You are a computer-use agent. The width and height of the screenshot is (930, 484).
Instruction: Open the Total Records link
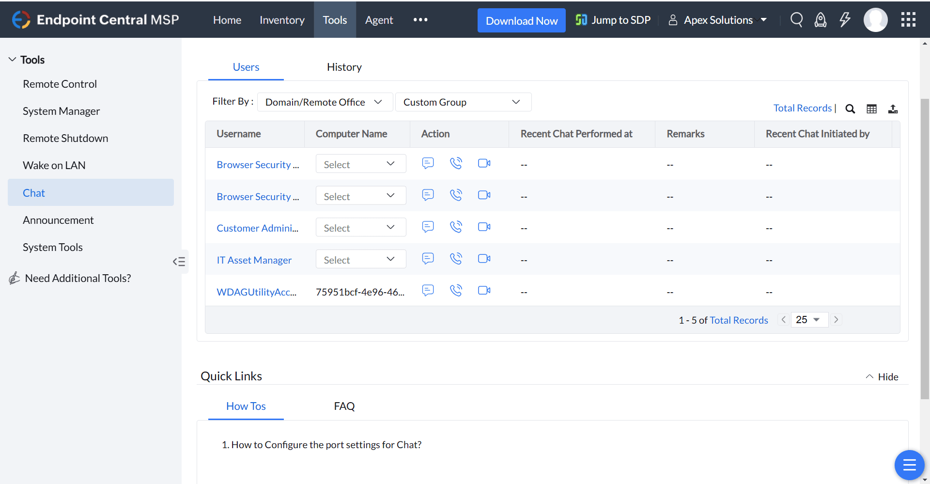[x=803, y=108]
